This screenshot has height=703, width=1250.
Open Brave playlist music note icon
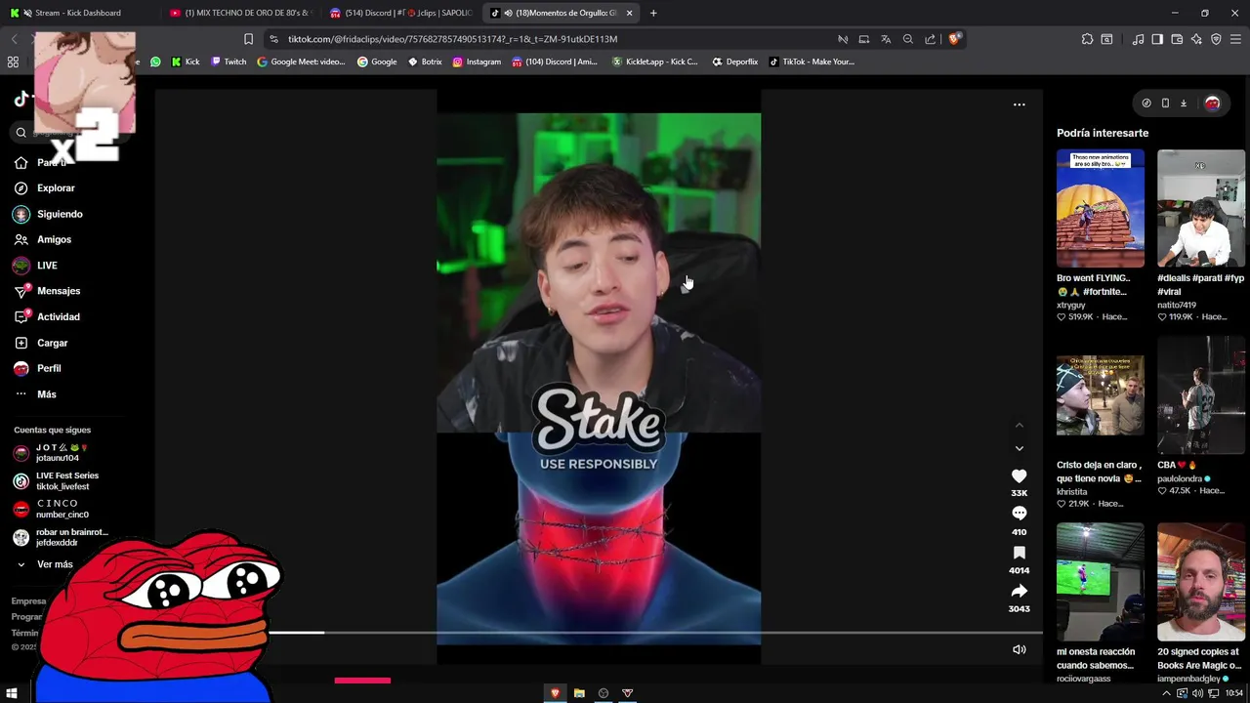pyautogui.click(x=1138, y=39)
